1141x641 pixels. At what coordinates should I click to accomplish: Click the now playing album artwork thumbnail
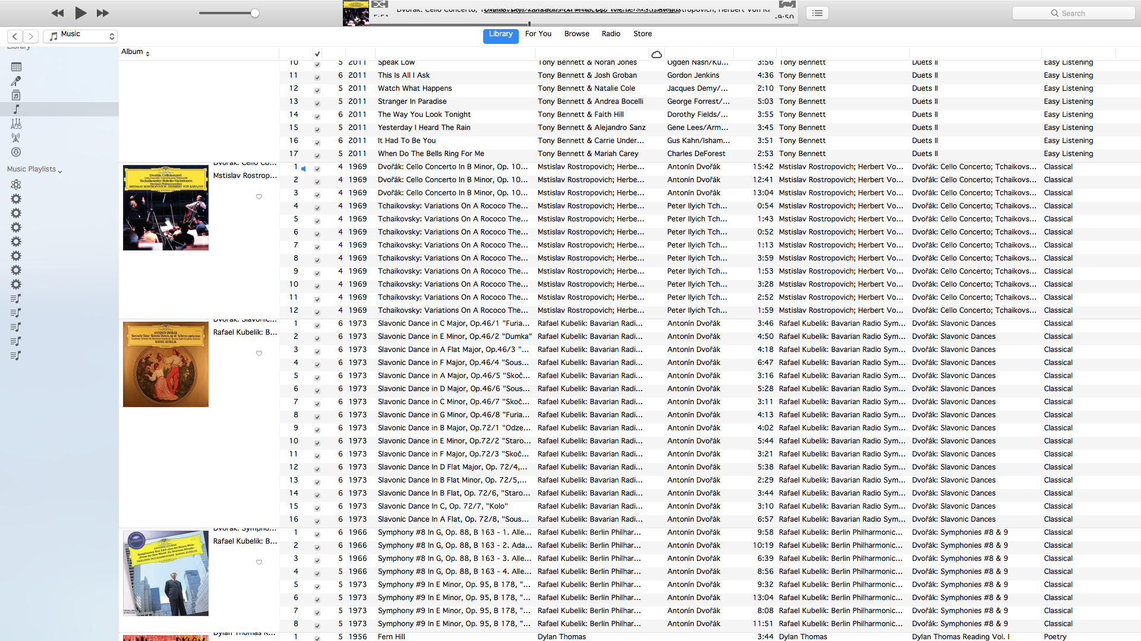[356, 13]
